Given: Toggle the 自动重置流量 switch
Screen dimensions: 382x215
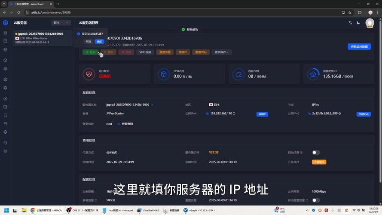Looking at the screenshot, I should pos(316,200).
